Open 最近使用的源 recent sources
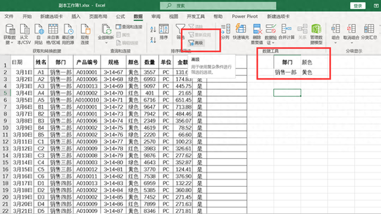 [68, 29]
